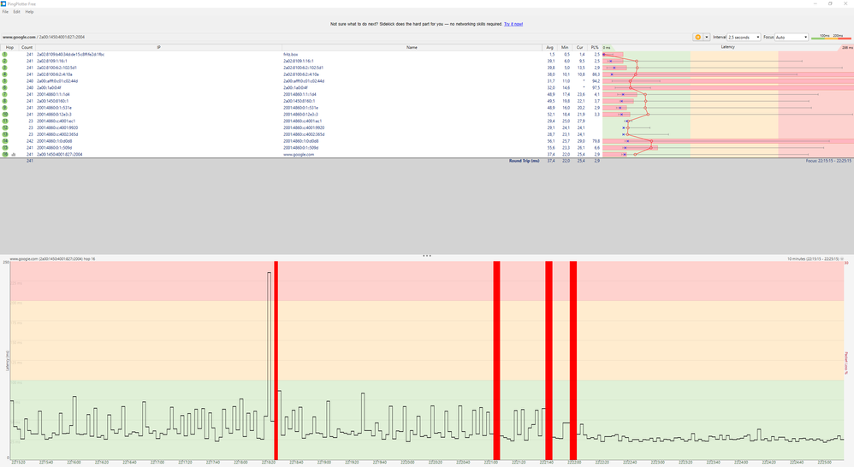The height and width of the screenshot is (467, 854).
Task: Click the Round Trip (ms) summary label
Action: pos(524,161)
